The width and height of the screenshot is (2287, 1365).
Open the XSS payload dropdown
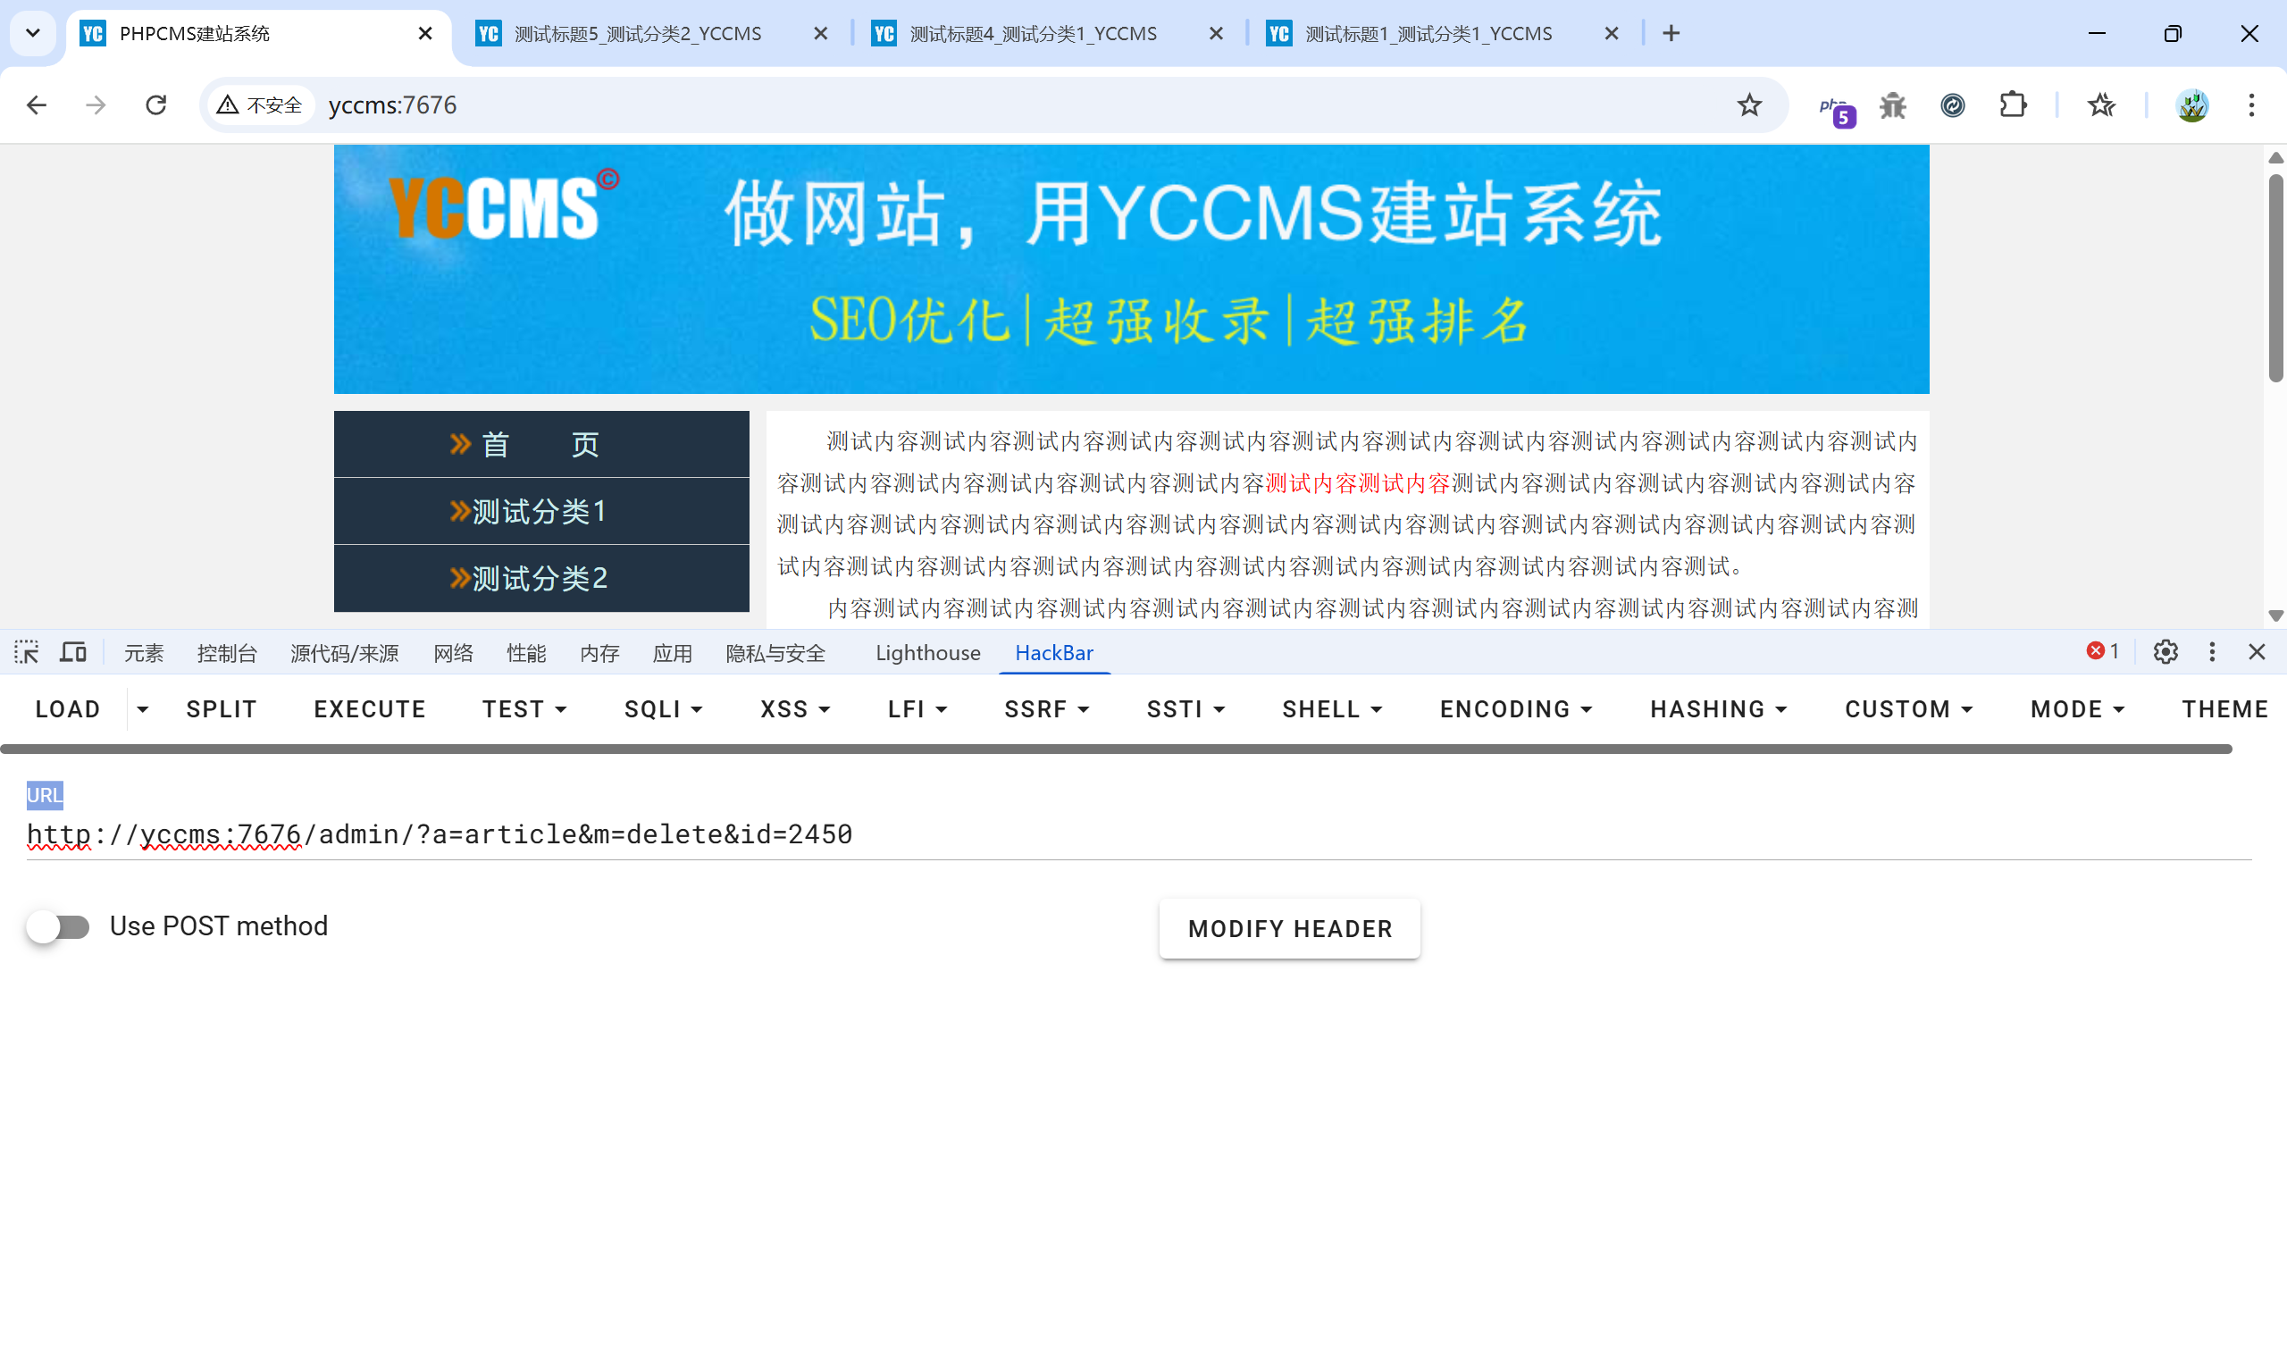click(794, 709)
